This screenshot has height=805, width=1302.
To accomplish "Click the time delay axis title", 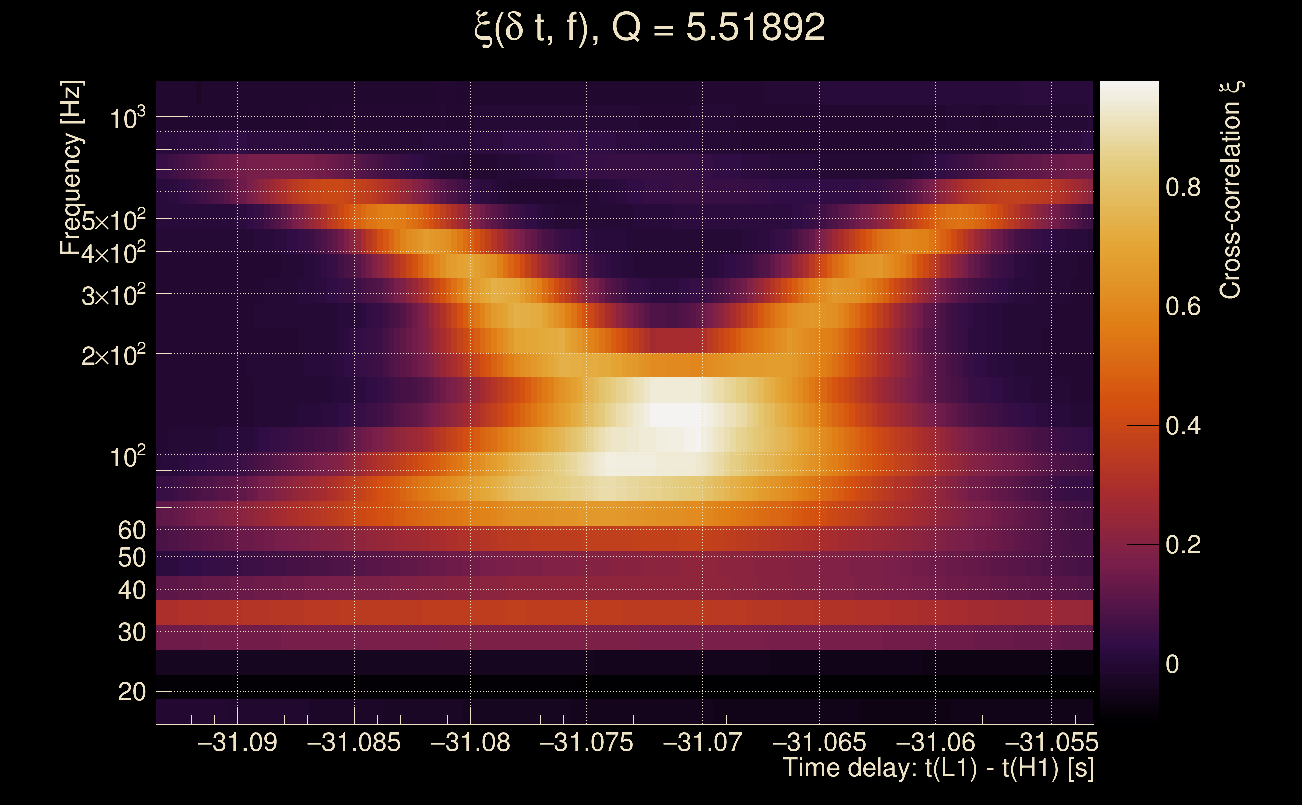I will pos(938,768).
